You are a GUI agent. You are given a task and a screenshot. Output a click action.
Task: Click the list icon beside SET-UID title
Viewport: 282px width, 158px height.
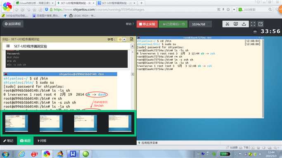pos(8,46)
